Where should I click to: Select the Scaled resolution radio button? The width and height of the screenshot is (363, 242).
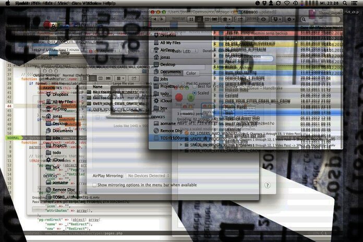(195, 93)
